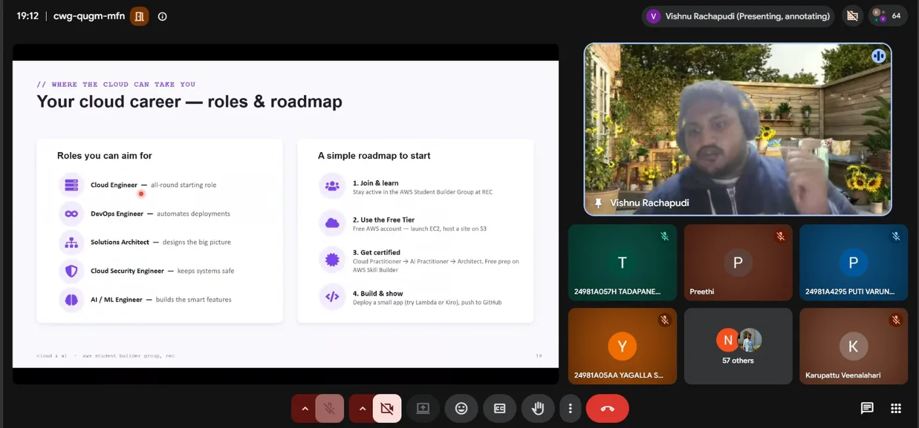Turn the camera on
The image size is (919, 428).
point(387,408)
